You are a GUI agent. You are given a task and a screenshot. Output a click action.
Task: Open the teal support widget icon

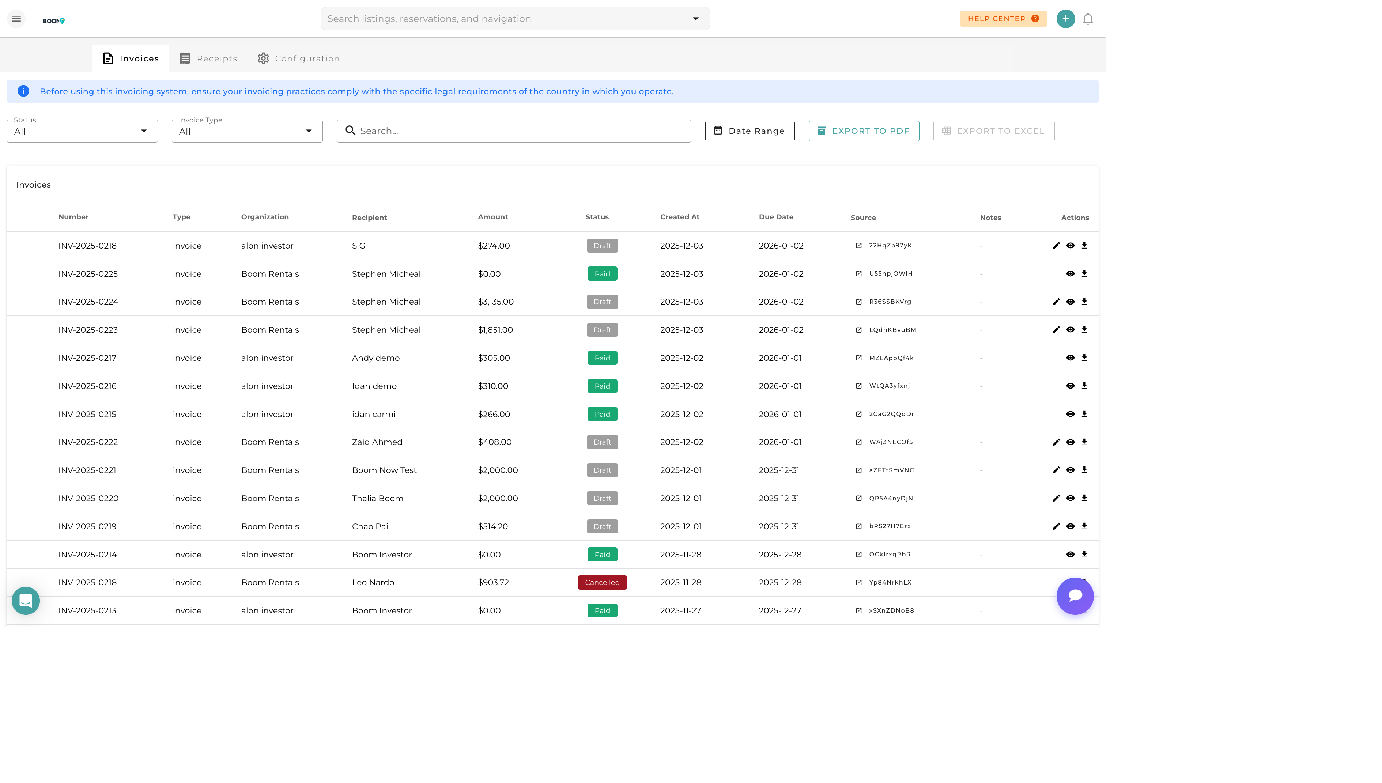coord(26,600)
